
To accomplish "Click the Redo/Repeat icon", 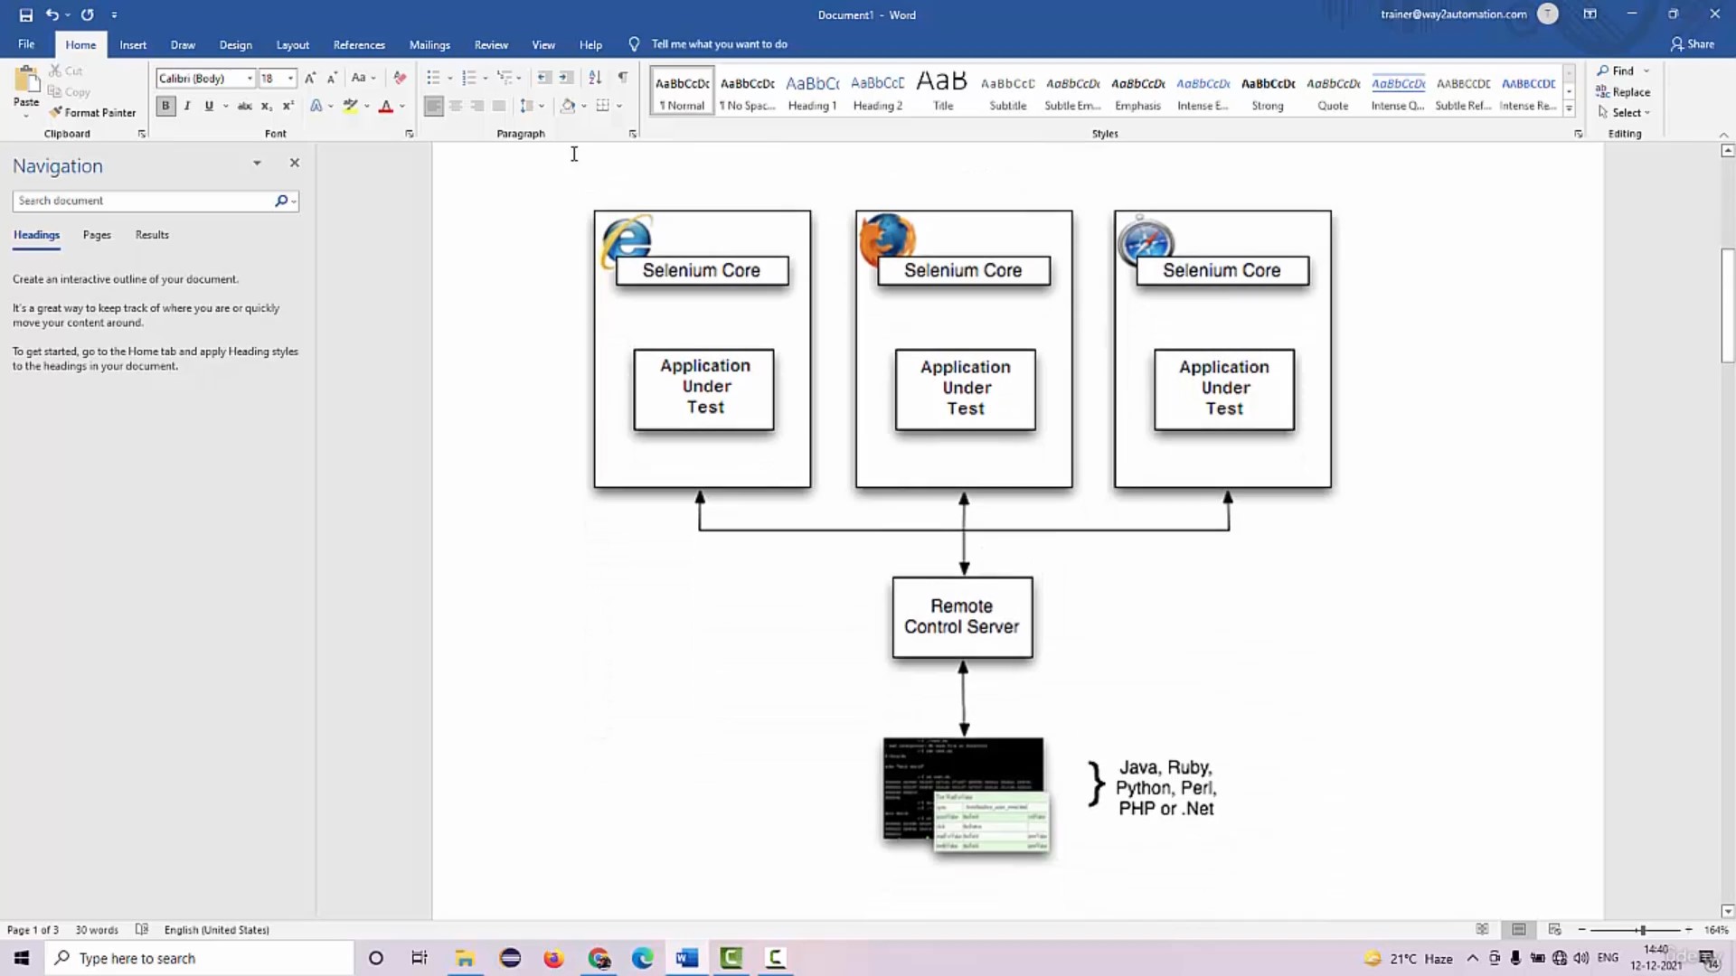I will click(x=88, y=14).
